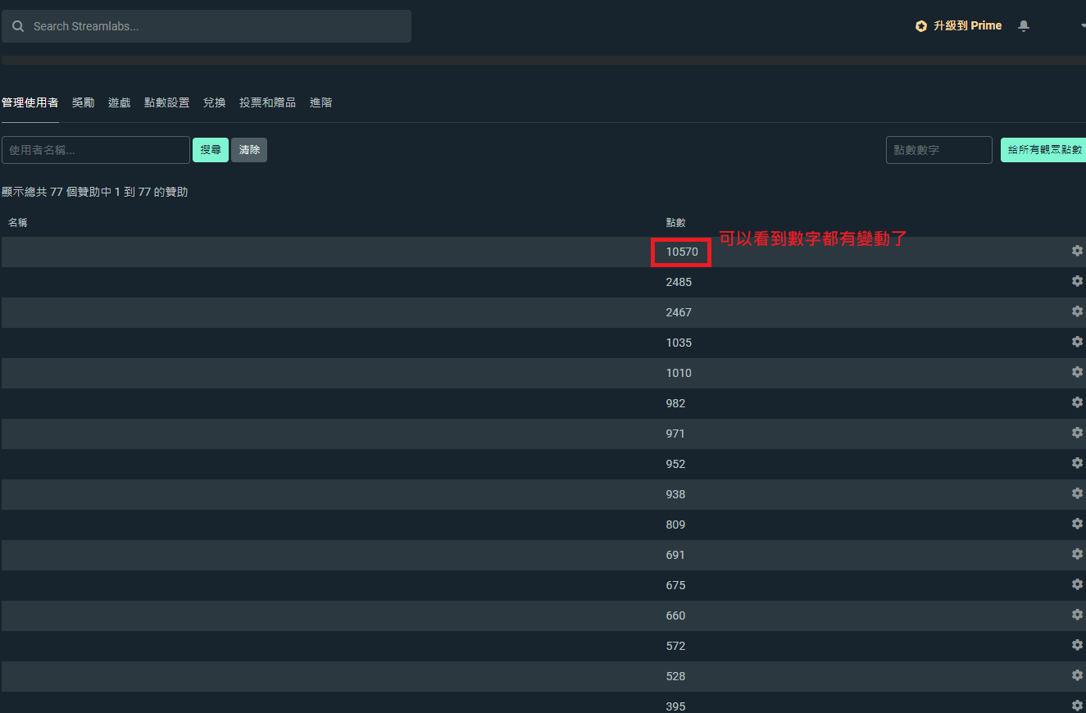Open gear settings for the 938 row
The height and width of the screenshot is (713, 1086).
point(1077,493)
